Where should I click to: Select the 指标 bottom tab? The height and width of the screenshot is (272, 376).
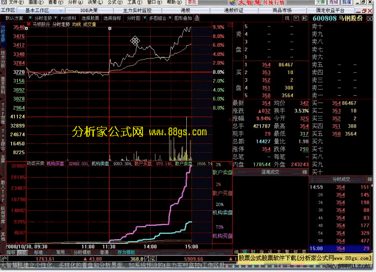point(11,252)
